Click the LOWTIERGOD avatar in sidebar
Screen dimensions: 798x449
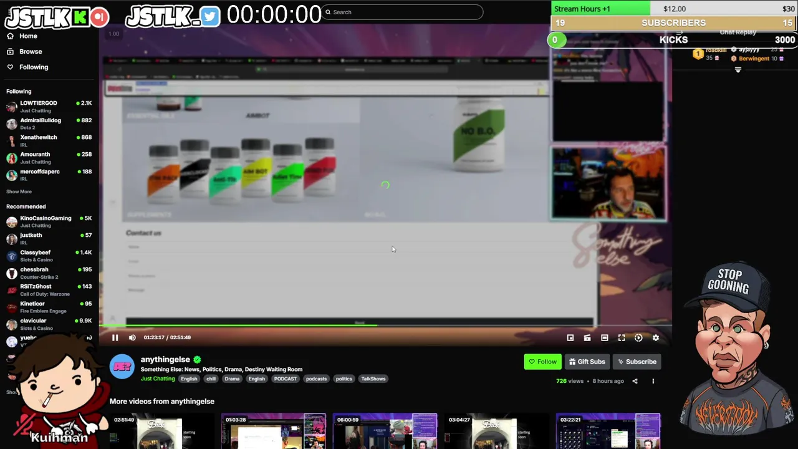coord(11,107)
